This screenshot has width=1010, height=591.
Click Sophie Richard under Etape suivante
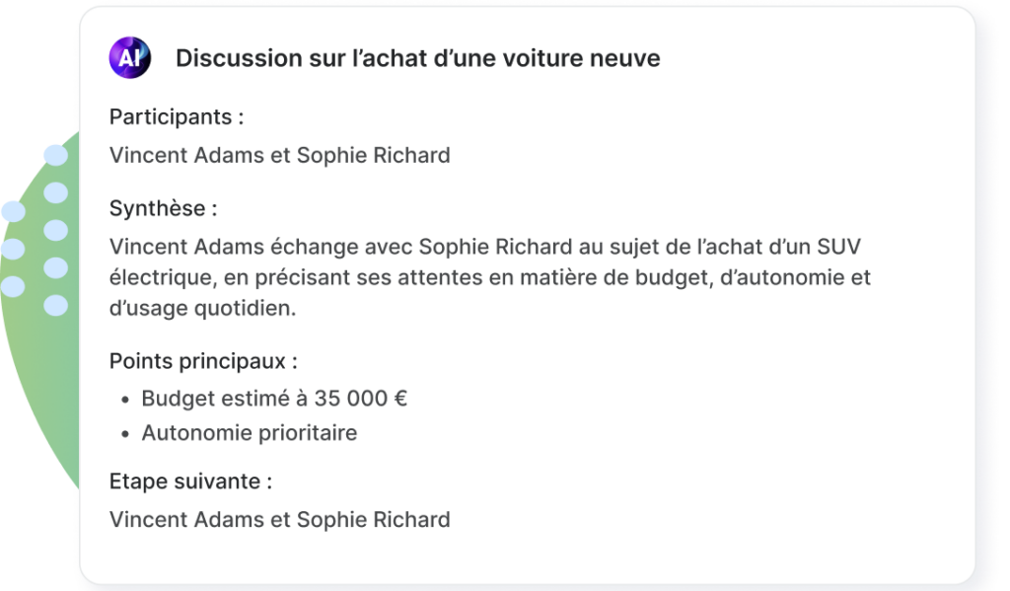pyautogui.click(x=373, y=519)
